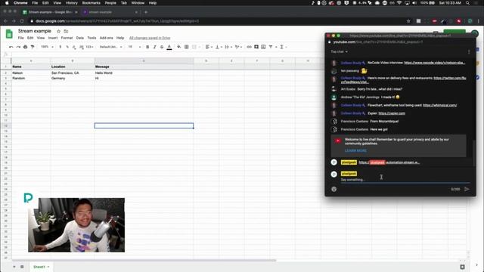
Task: Open the Sheet1 tab dropdown arrow
Action: coord(48,267)
